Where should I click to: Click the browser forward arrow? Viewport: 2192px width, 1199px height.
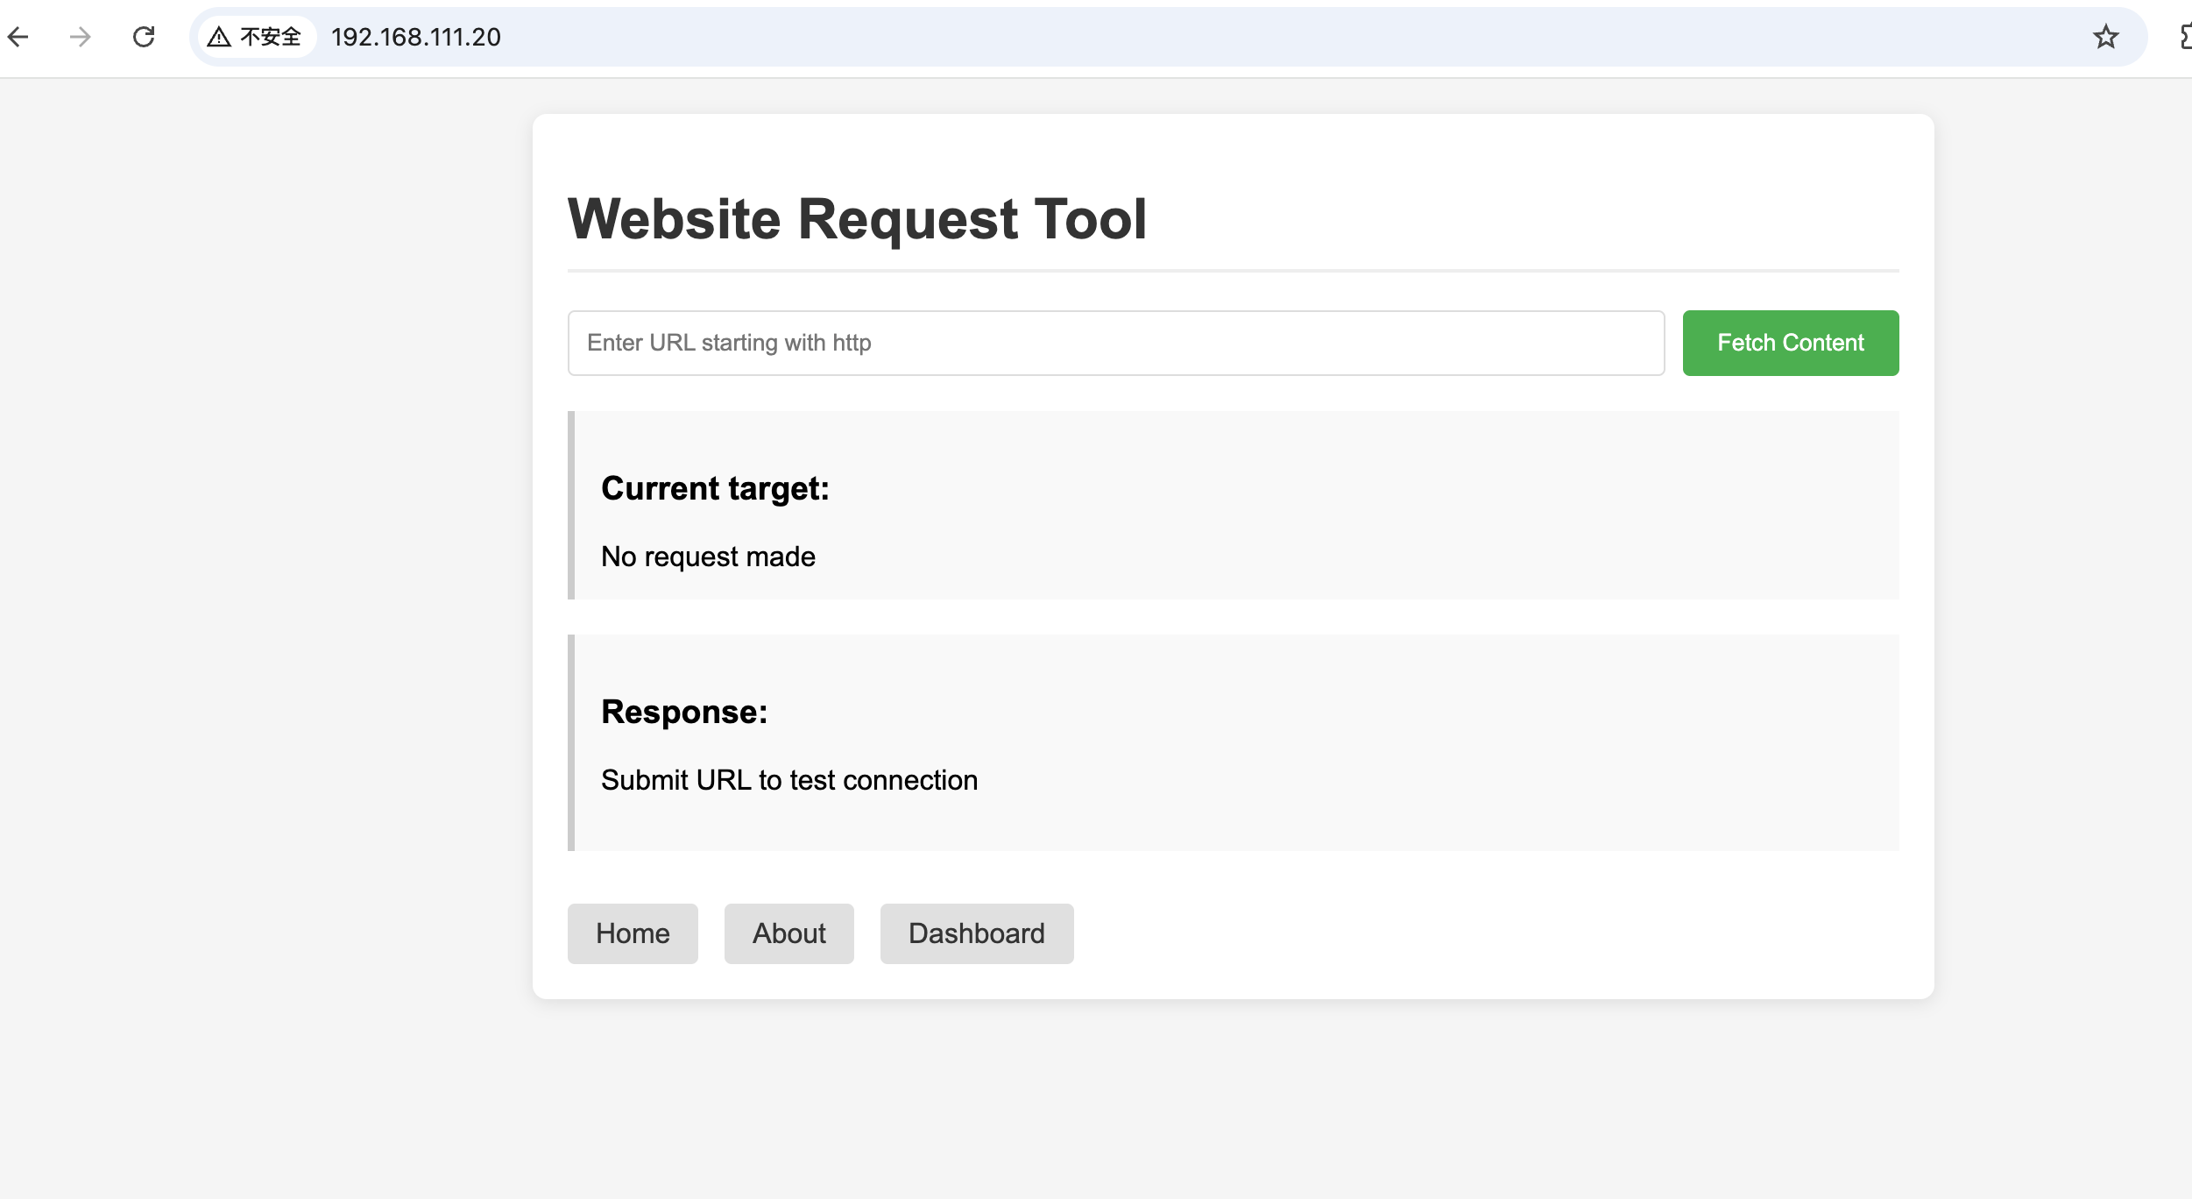point(81,37)
